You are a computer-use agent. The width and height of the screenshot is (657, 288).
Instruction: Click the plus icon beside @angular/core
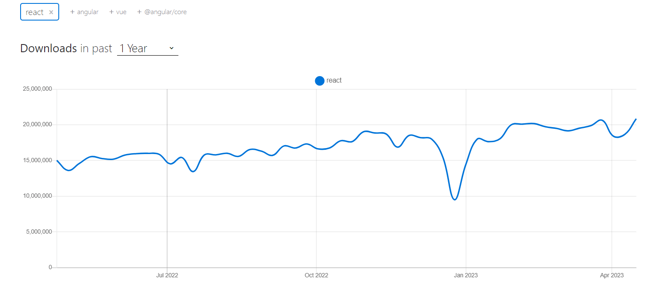(x=139, y=12)
